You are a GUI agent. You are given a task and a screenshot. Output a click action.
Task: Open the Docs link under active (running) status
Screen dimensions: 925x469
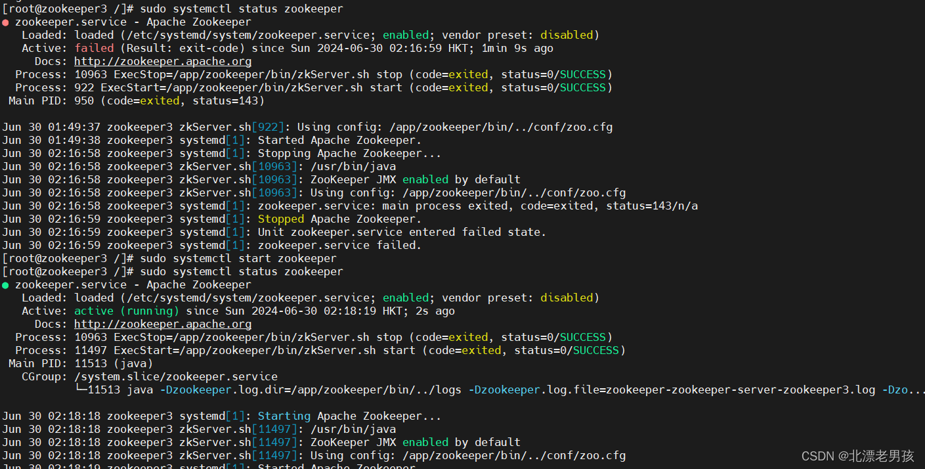163,324
